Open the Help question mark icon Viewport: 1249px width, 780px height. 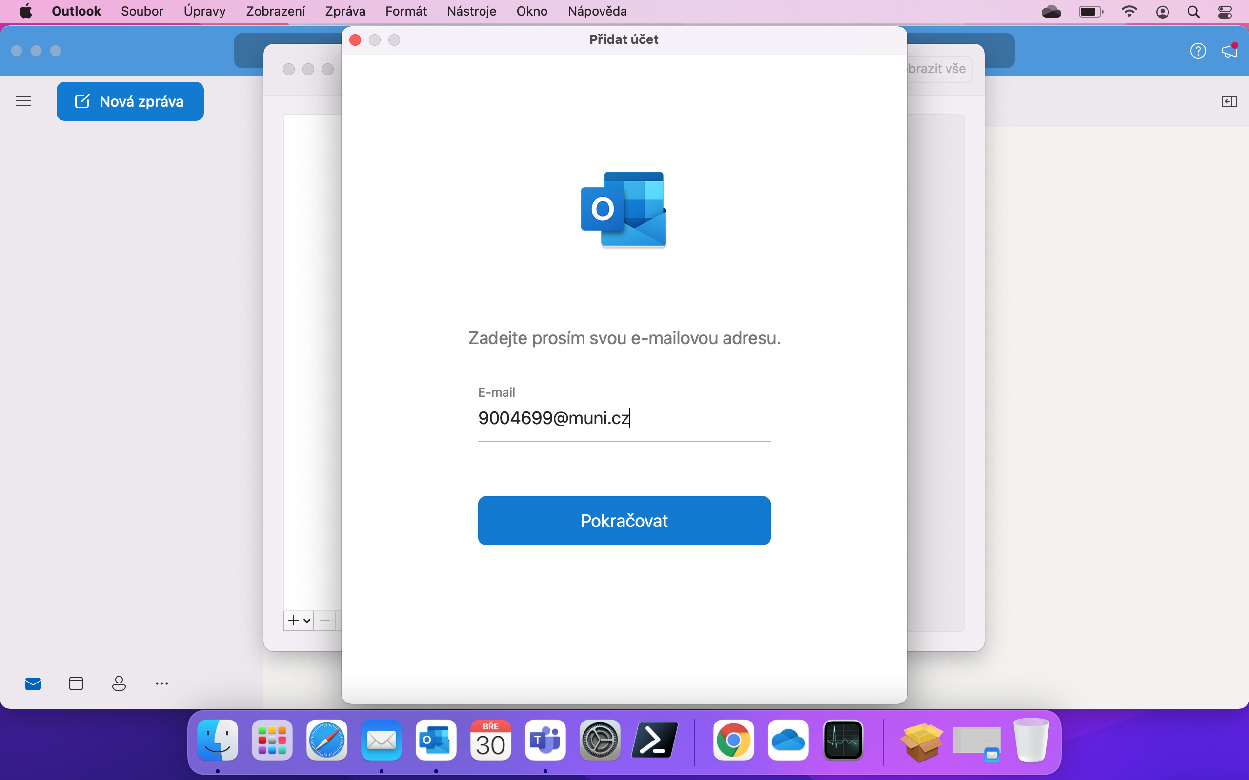click(1198, 51)
